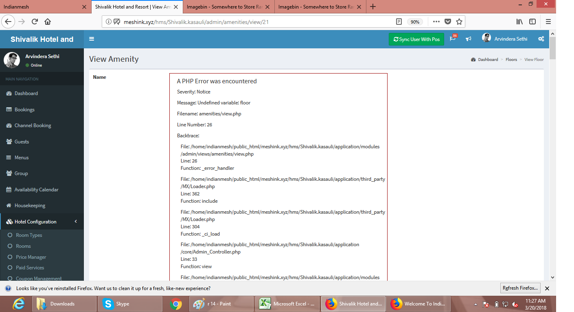
Task: Open the announcements megaphone icon
Action: 469,39
